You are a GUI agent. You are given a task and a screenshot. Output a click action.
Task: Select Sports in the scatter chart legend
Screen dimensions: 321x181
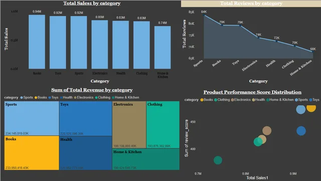(x=301, y=100)
